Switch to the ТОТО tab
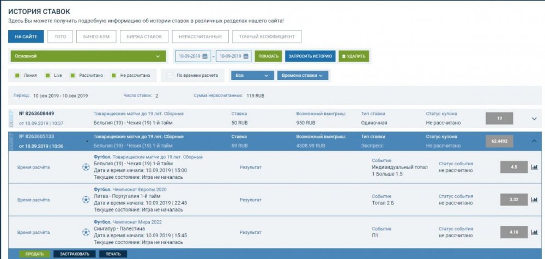 pos(60,37)
